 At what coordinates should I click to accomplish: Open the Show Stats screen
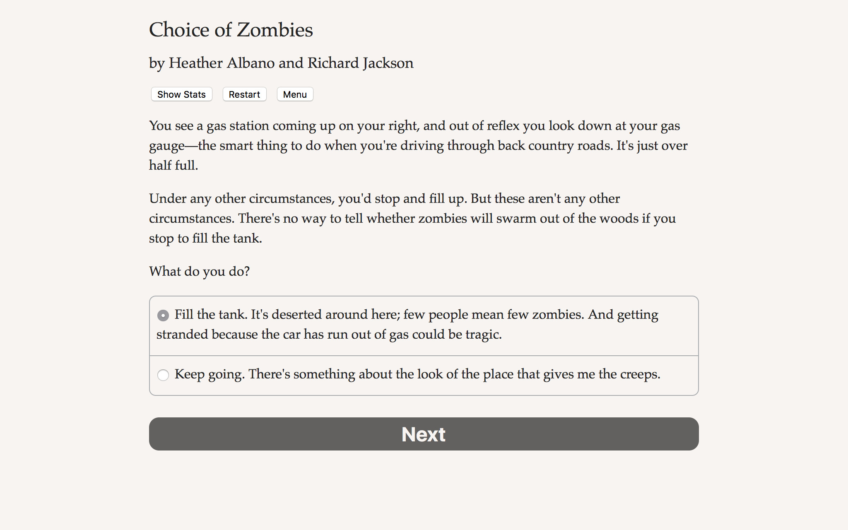point(181,94)
